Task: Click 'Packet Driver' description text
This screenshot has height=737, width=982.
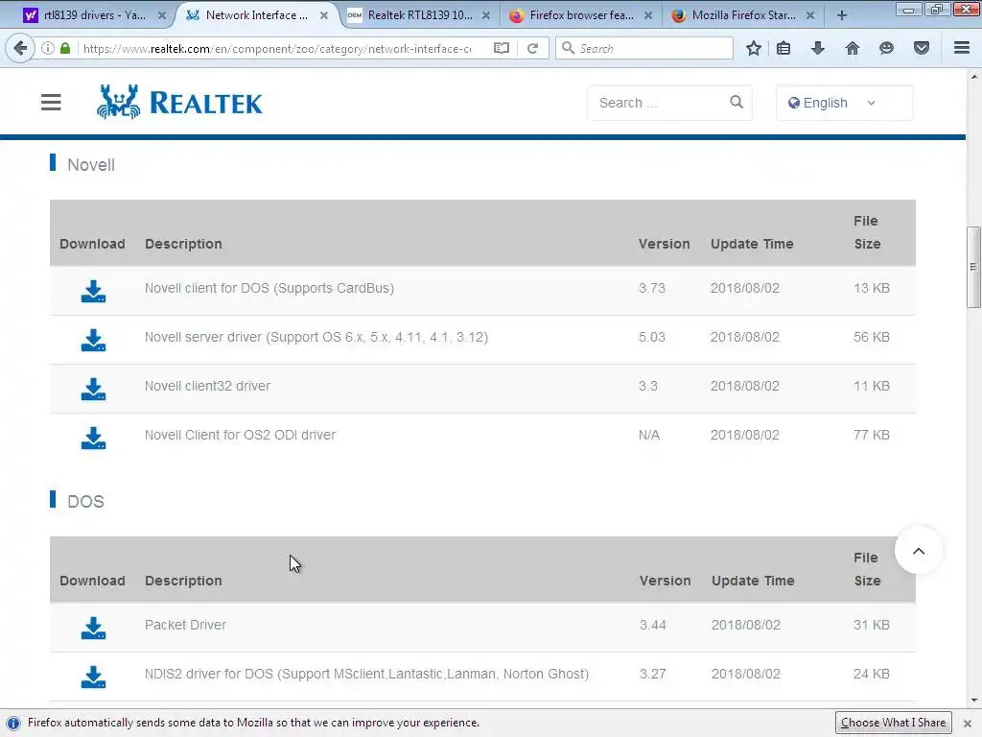Action: [185, 625]
